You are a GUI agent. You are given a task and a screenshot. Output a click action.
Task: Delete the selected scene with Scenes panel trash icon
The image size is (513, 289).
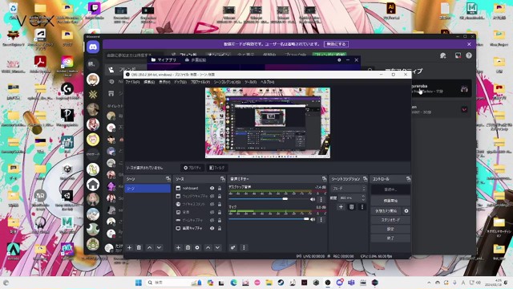point(139,248)
